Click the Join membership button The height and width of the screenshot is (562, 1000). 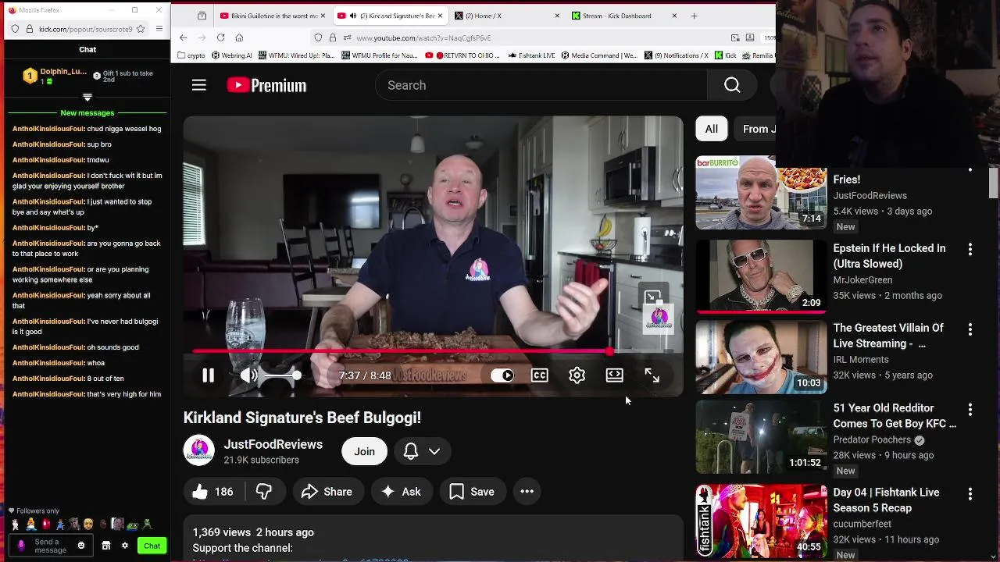[x=364, y=451]
